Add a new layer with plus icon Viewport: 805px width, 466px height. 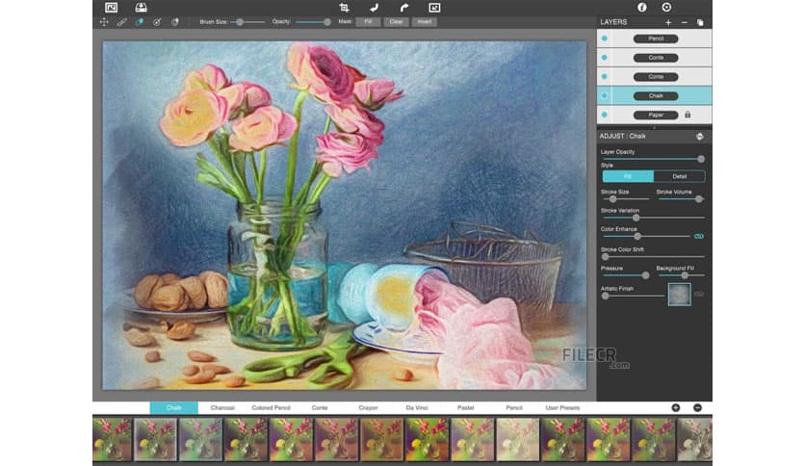(668, 22)
